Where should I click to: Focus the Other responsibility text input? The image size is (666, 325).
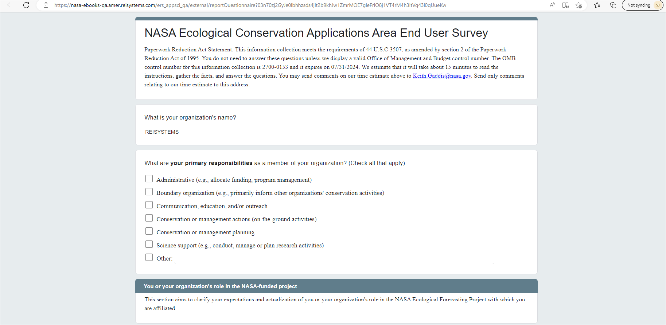tap(334, 259)
